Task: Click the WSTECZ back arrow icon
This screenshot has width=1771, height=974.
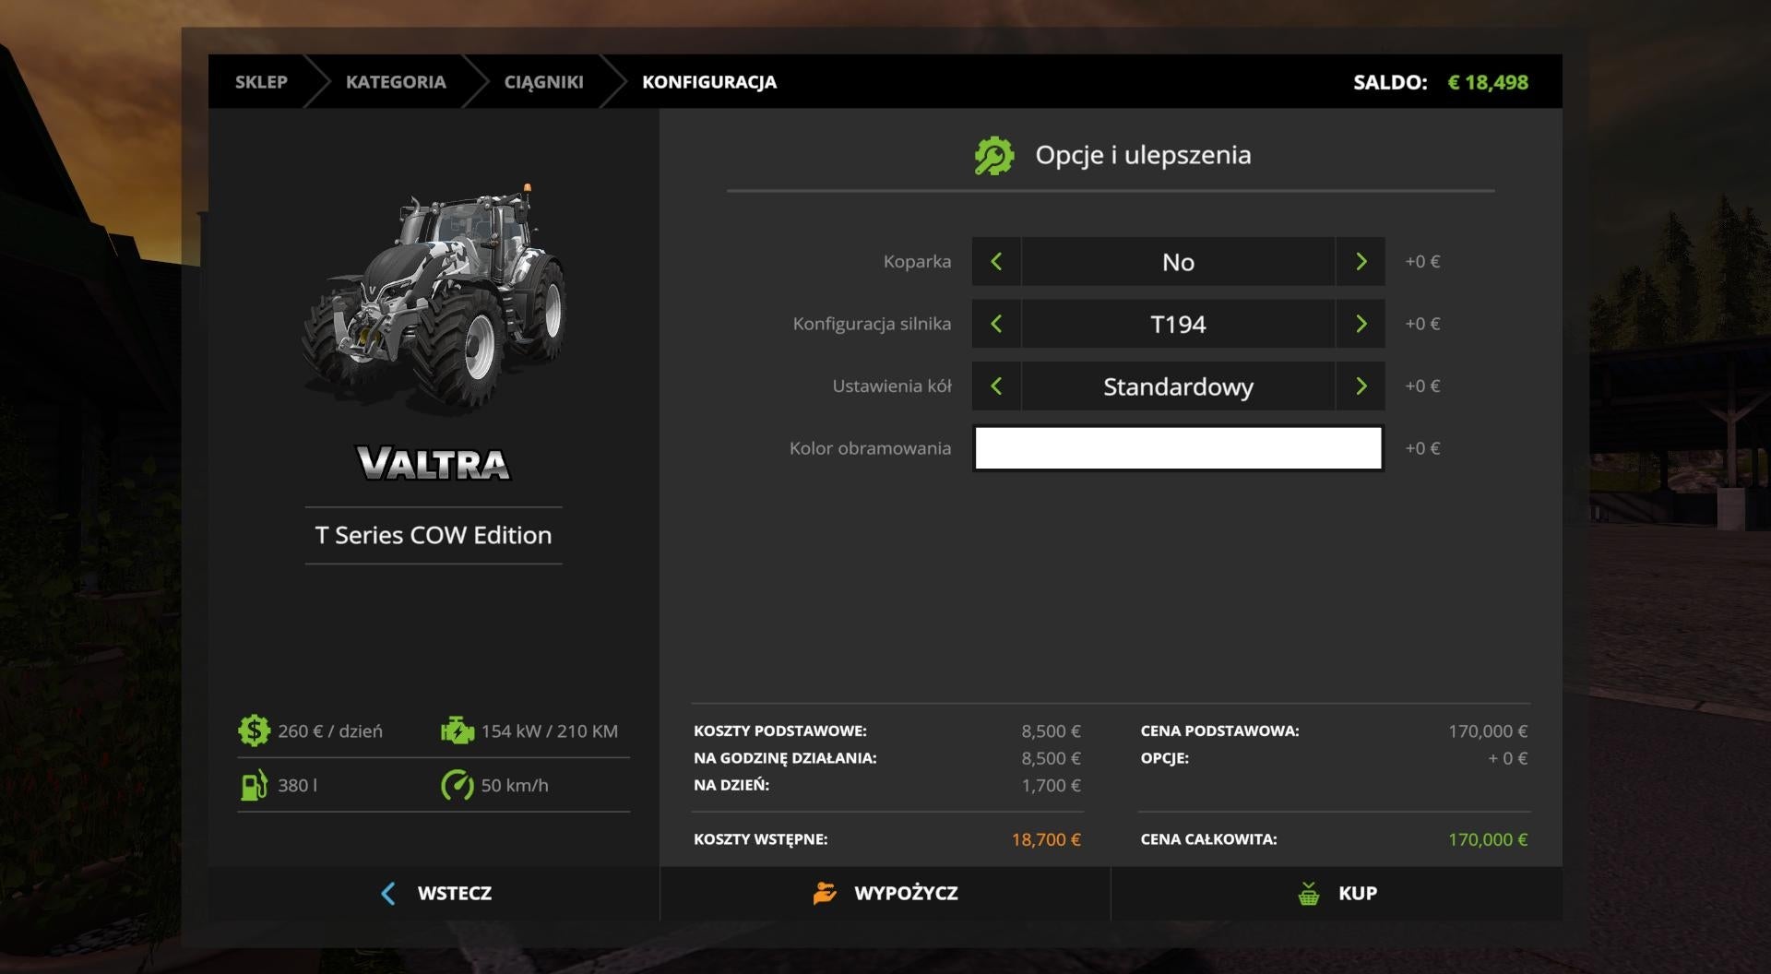Action: click(x=388, y=893)
